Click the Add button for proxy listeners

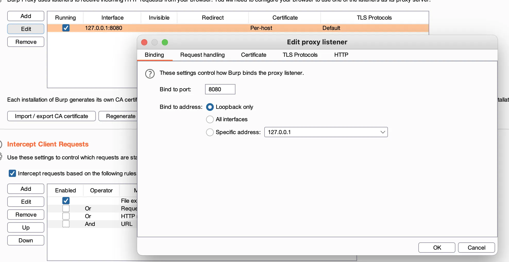26,16
